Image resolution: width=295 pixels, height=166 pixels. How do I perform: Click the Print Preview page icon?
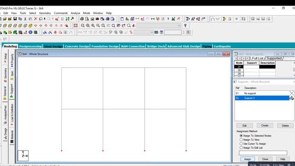pos(87,19)
